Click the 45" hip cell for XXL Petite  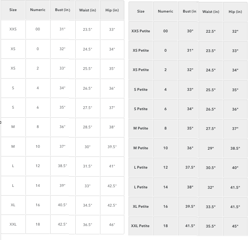click(235, 226)
